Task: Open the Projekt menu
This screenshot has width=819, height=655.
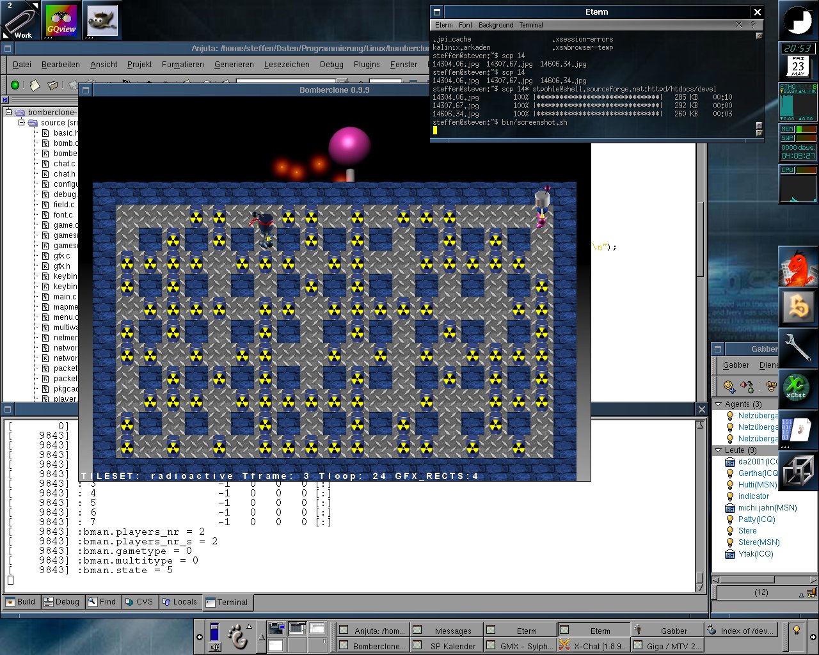Action: point(139,65)
